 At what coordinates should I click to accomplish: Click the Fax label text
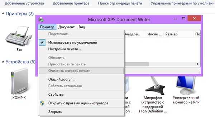(19, 50)
